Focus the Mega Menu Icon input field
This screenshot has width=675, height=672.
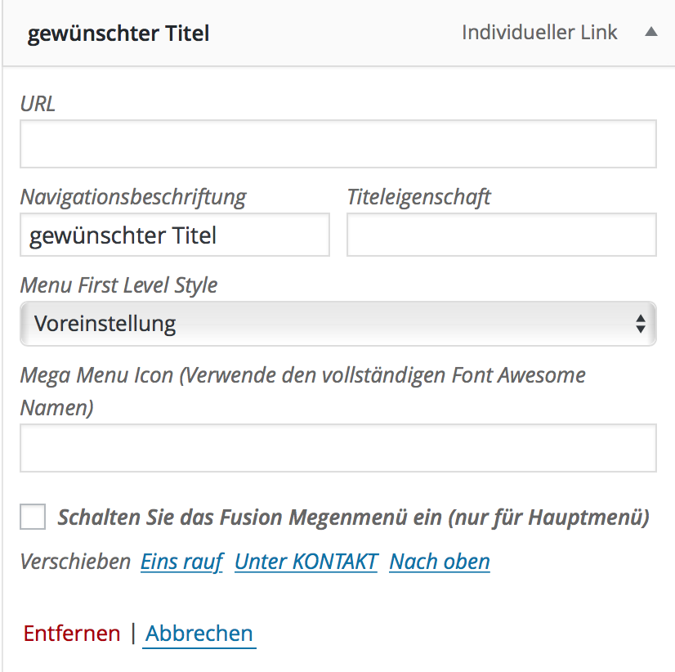pyautogui.click(x=338, y=448)
